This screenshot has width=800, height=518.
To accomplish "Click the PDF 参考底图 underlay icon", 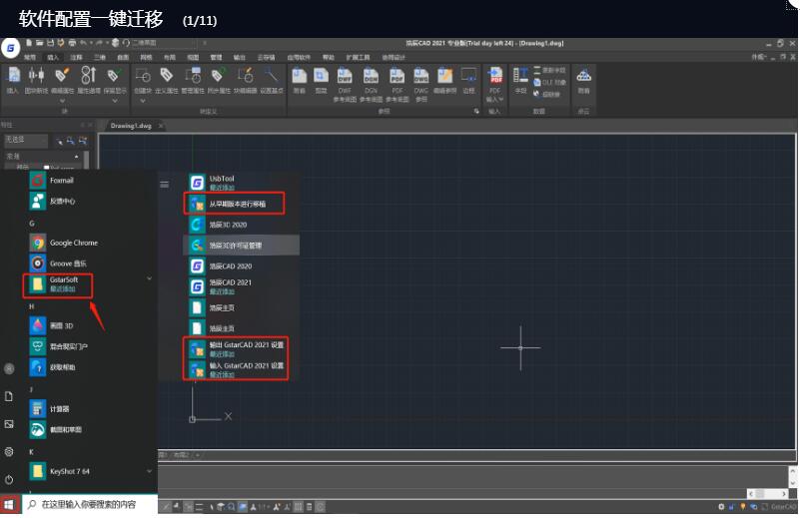I will click(x=398, y=85).
